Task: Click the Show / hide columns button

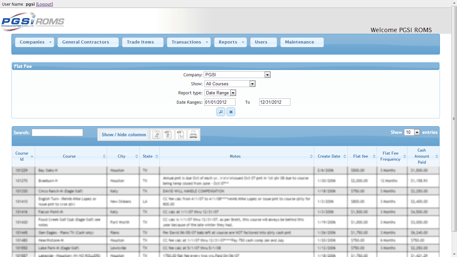Action: pos(124,135)
